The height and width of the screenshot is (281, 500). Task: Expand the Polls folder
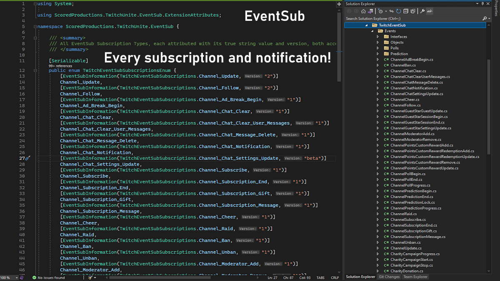click(378, 48)
